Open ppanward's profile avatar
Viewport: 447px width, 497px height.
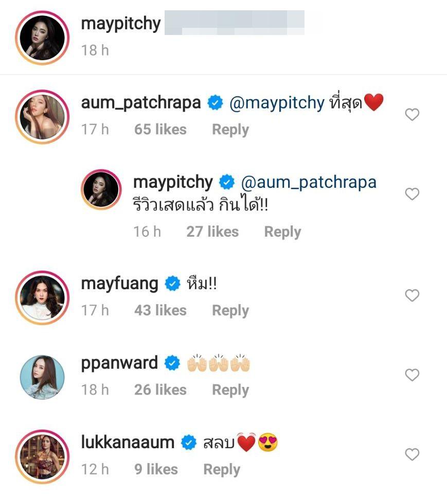(42, 376)
